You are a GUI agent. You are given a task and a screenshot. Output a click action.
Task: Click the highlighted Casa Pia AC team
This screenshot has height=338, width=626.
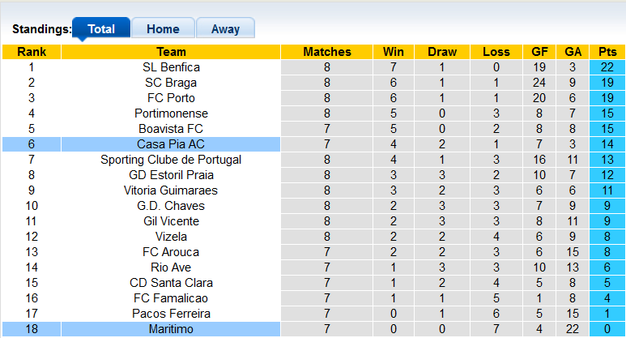(171, 144)
